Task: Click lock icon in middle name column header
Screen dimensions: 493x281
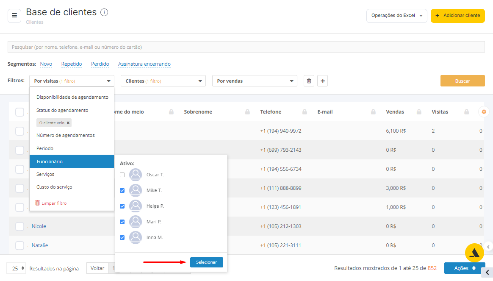Action: (x=172, y=112)
